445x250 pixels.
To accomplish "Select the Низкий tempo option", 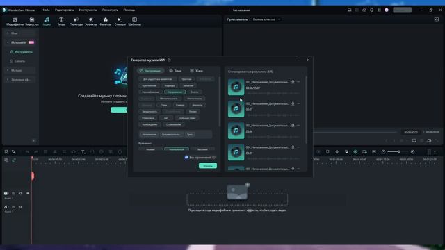I will (x=150, y=149).
